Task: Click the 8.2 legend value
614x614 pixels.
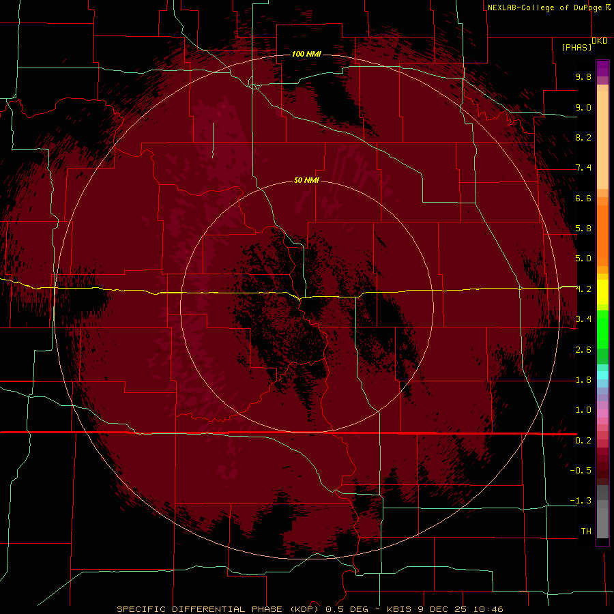Action: (583, 137)
